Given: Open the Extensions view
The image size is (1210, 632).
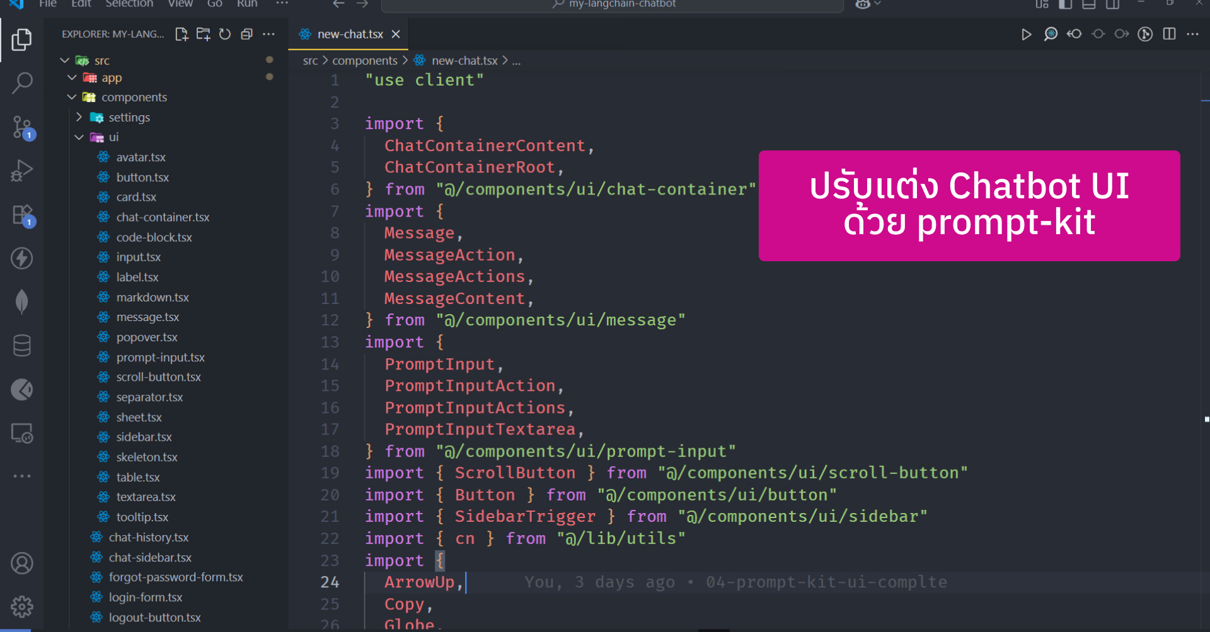Looking at the screenshot, I should pyautogui.click(x=22, y=215).
